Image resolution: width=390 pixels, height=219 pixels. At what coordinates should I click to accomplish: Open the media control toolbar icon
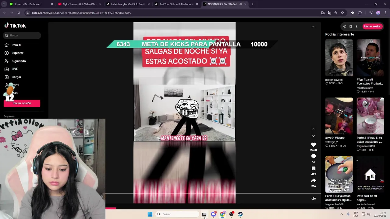371,13
